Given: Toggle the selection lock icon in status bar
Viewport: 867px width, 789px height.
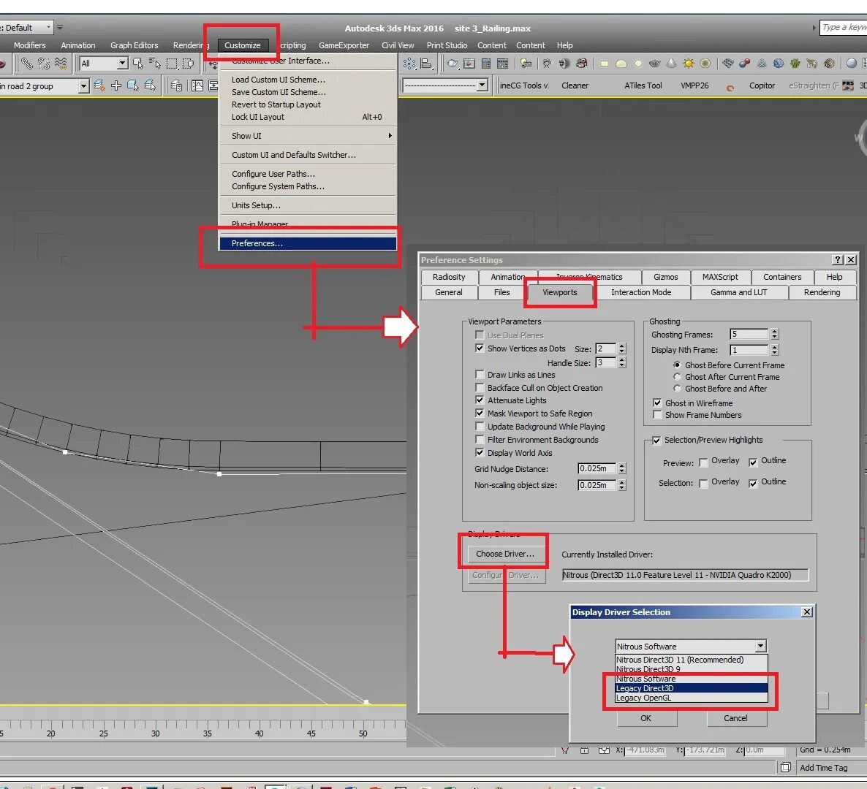Looking at the screenshot, I should (x=584, y=750).
